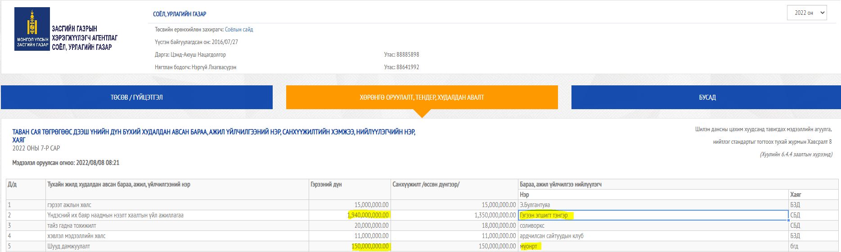The width and height of the screenshot is (841, 252).
Task: Click the Mongolian government emblem logo
Action: pyautogui.click(x=32, y=29)
